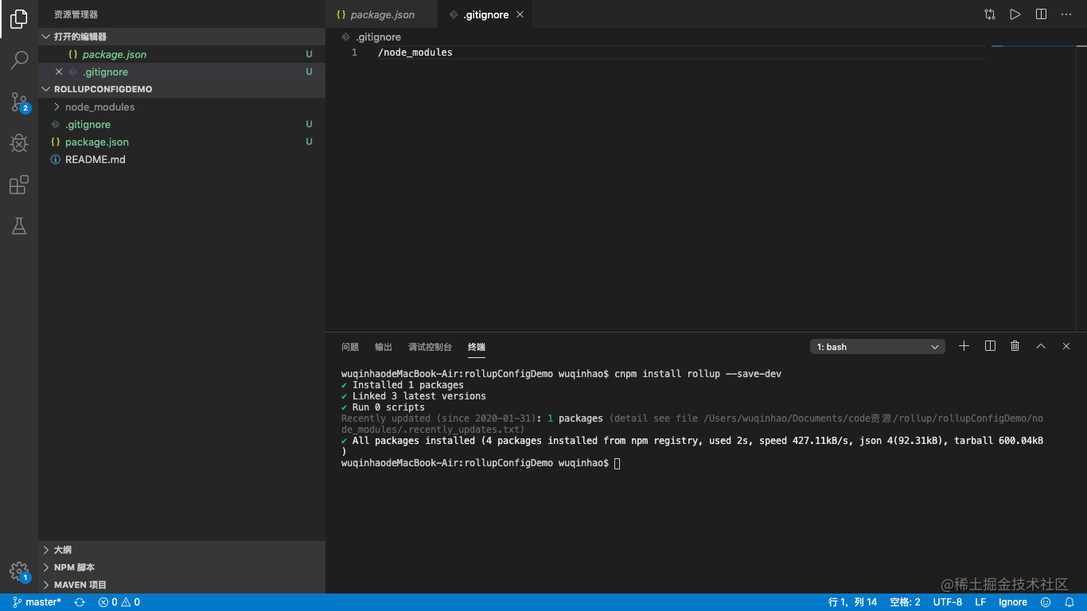The width and height of the screenshot is (1087, 611).
Task: Click the 'Linked 3 latest versions' terminal line
Action: tap(413, 396)
